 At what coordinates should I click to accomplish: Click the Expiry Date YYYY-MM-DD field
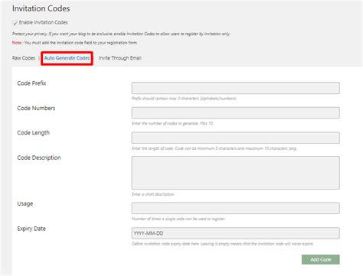pos(235,233)
